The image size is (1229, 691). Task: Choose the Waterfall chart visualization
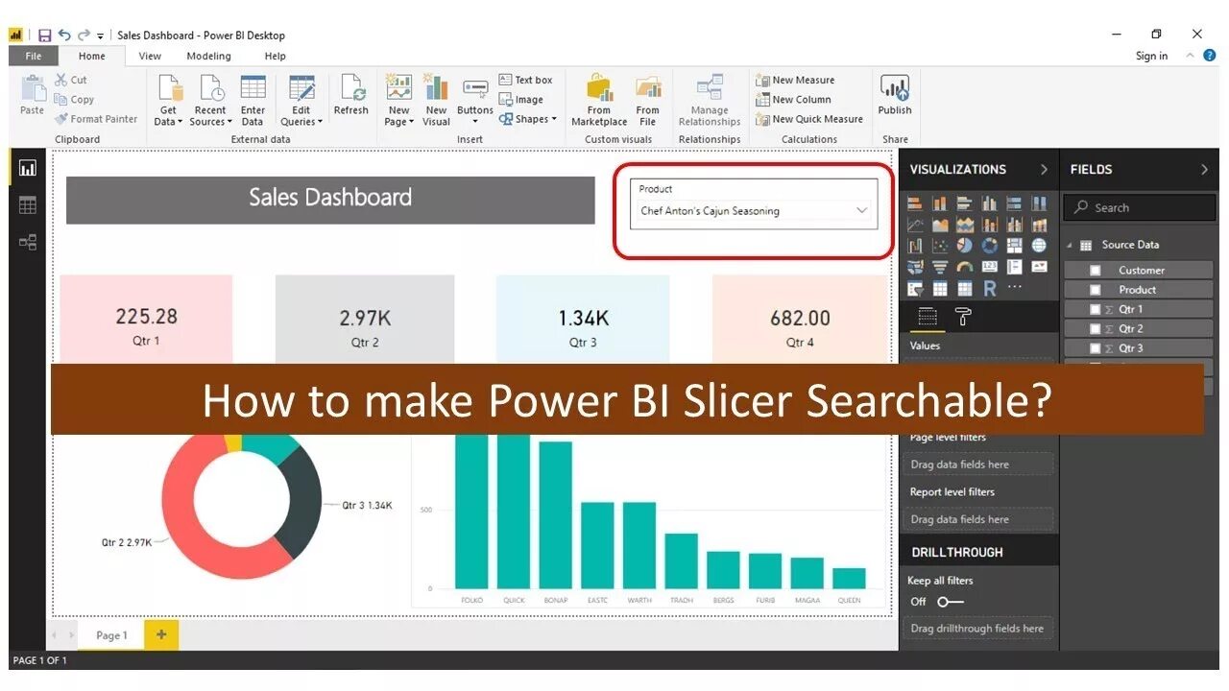click(x=915, y=246)
